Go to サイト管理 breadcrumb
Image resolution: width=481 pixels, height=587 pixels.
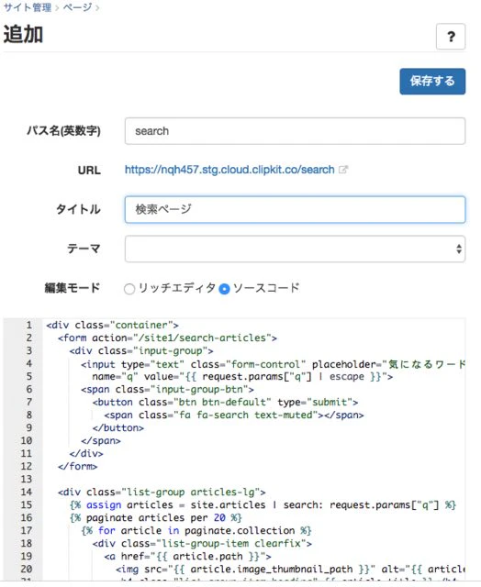[28, 7]
